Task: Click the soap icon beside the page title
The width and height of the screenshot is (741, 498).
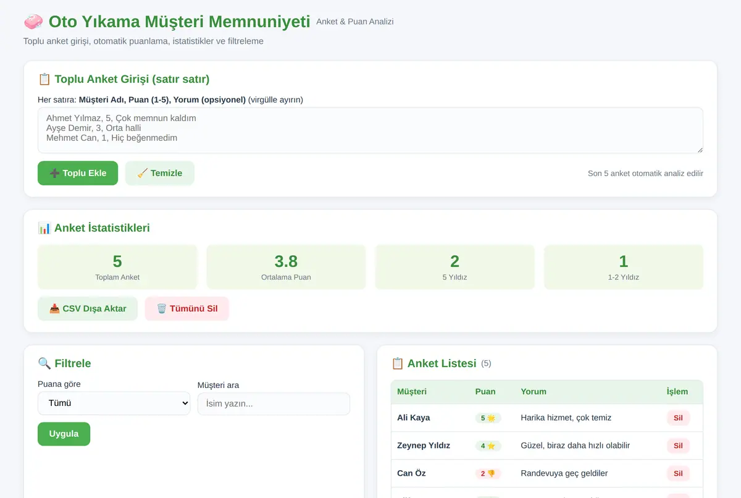Action: pyautogui.click(x=33, y=22)
